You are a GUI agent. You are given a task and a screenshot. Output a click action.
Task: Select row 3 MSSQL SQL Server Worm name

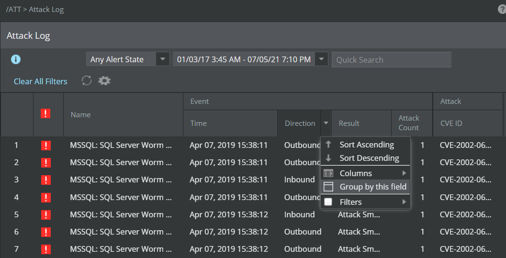point(121,179)
